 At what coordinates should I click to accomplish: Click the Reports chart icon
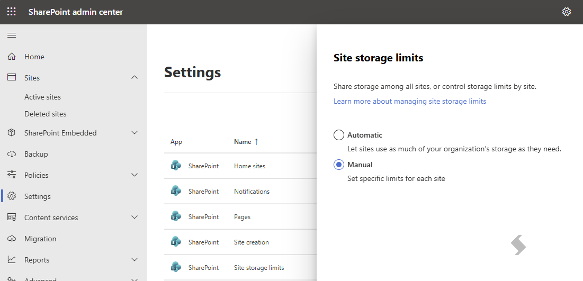12,259
